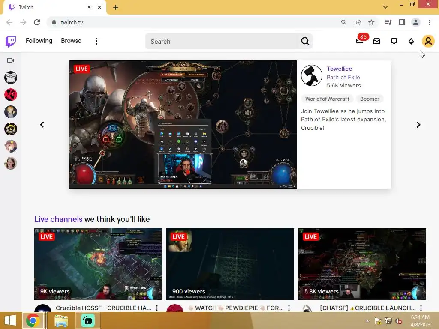Open Chrome media controls icon

pyautogui.click(x=388, y=22)
